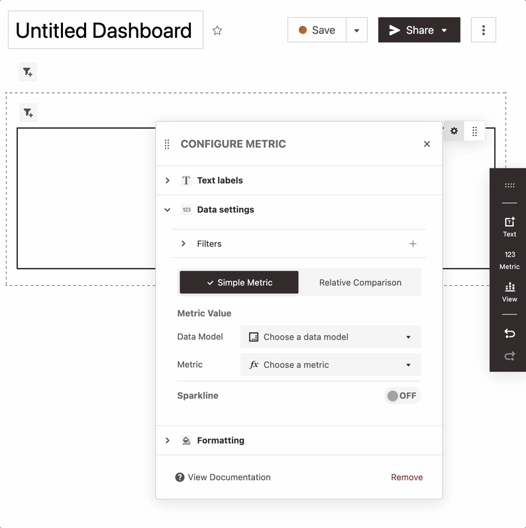Image resolution: width=526 pixels, height=528 pixels.
Task: Switch to Relative Comparison mode
Action: pyautogui.click(x=360, y=282)
